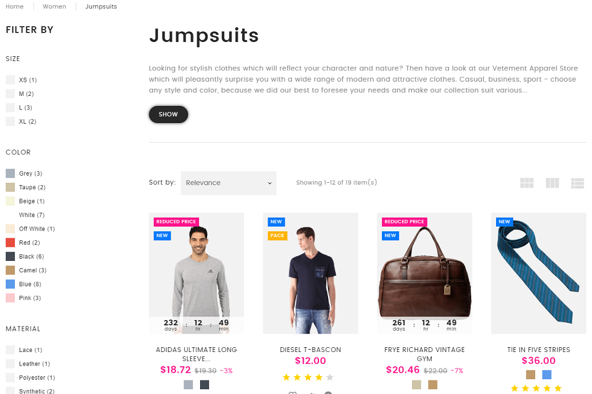Click the REDUCED PRICE badge on Frye bag

pos(404,221)
